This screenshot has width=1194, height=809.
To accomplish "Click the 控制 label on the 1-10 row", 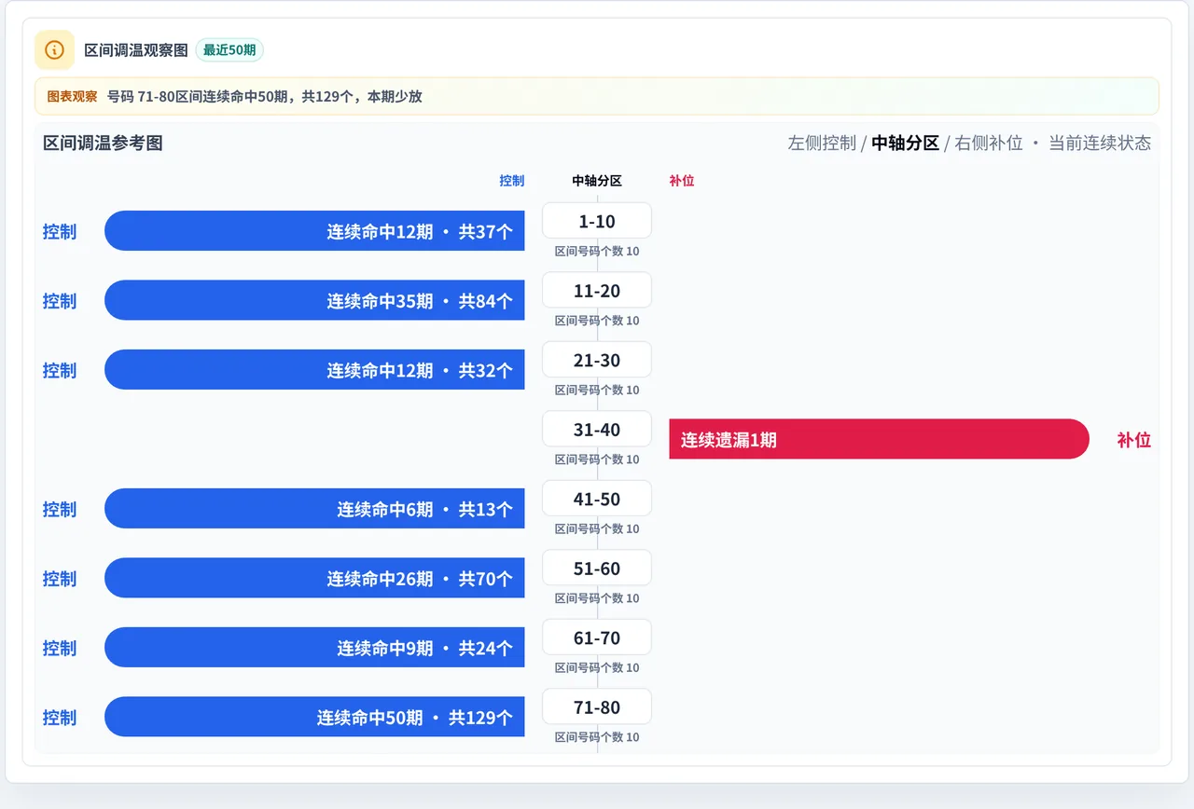I will [60, 231].
